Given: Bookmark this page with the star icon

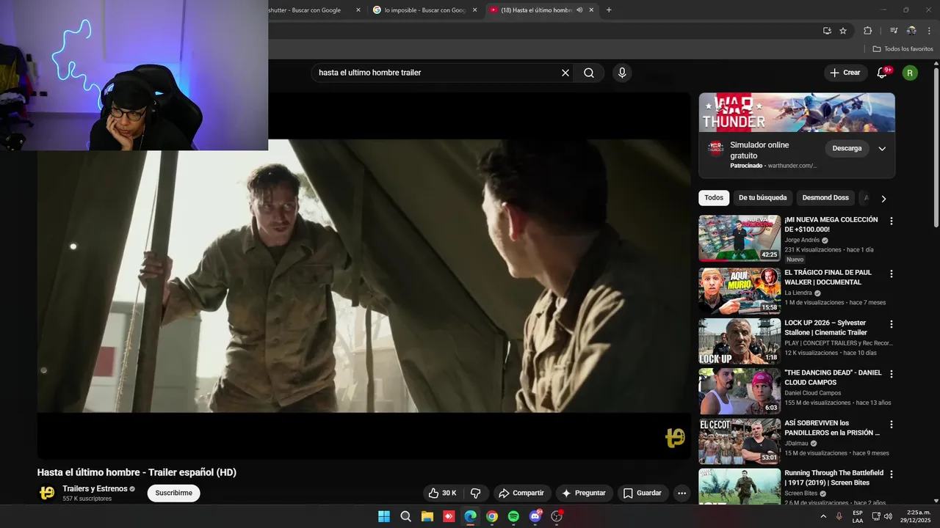Looking at the screenshot, I should pos(843,31).
